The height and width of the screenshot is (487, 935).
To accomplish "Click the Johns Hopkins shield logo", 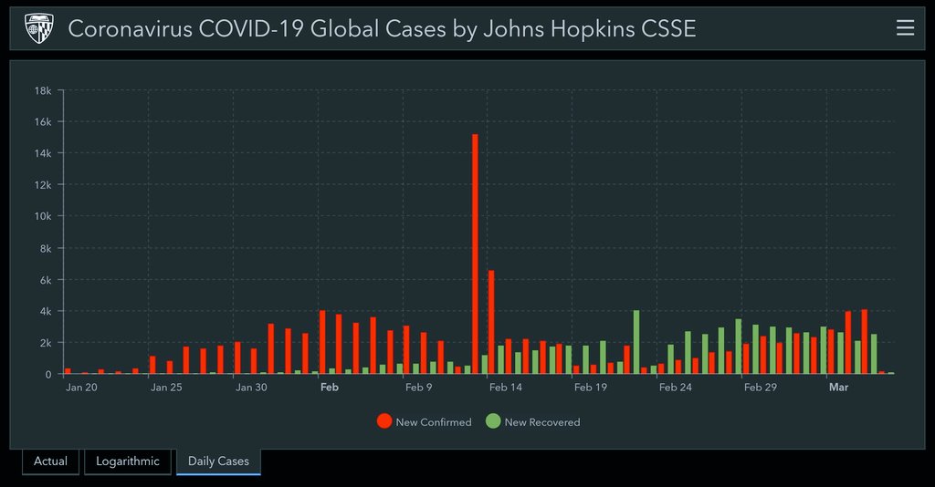I will [38, 28].
